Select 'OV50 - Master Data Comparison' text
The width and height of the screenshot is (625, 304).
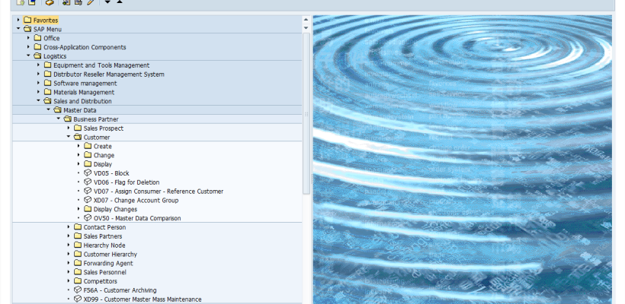137,218
